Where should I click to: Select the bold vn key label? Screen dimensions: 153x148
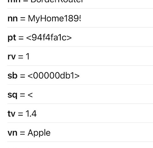pos(13,133)
